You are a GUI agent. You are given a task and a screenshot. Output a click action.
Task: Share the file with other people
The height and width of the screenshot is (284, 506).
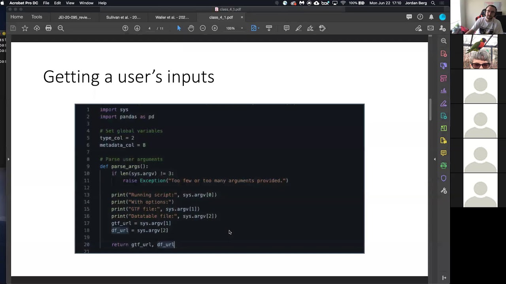coord(442,28)
